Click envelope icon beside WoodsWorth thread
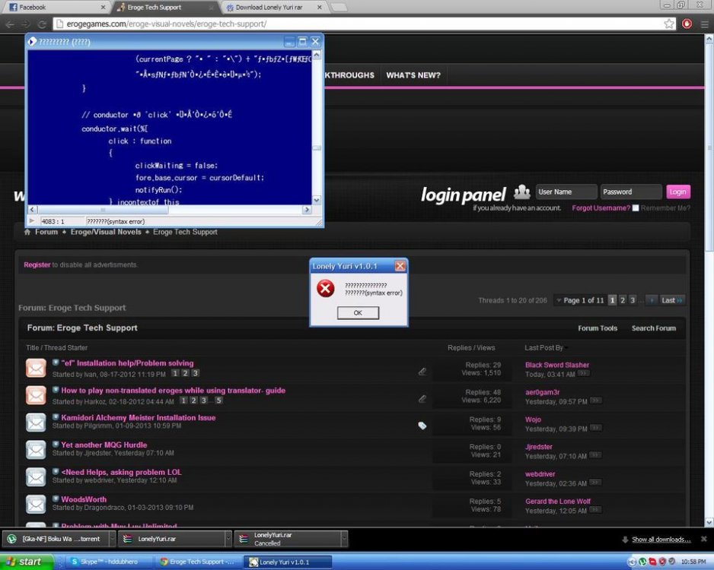Screen dimensions: 714x570 36,505
